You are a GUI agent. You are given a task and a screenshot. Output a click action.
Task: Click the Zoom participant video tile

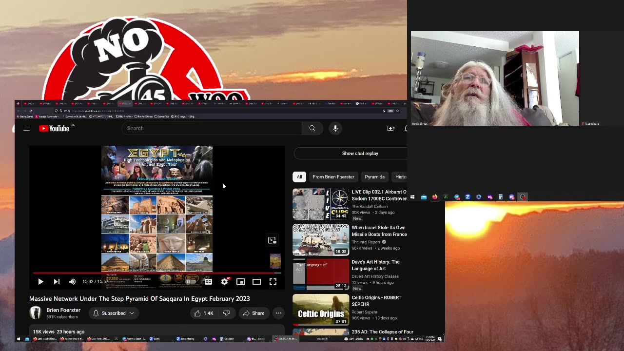pos(495,78)
